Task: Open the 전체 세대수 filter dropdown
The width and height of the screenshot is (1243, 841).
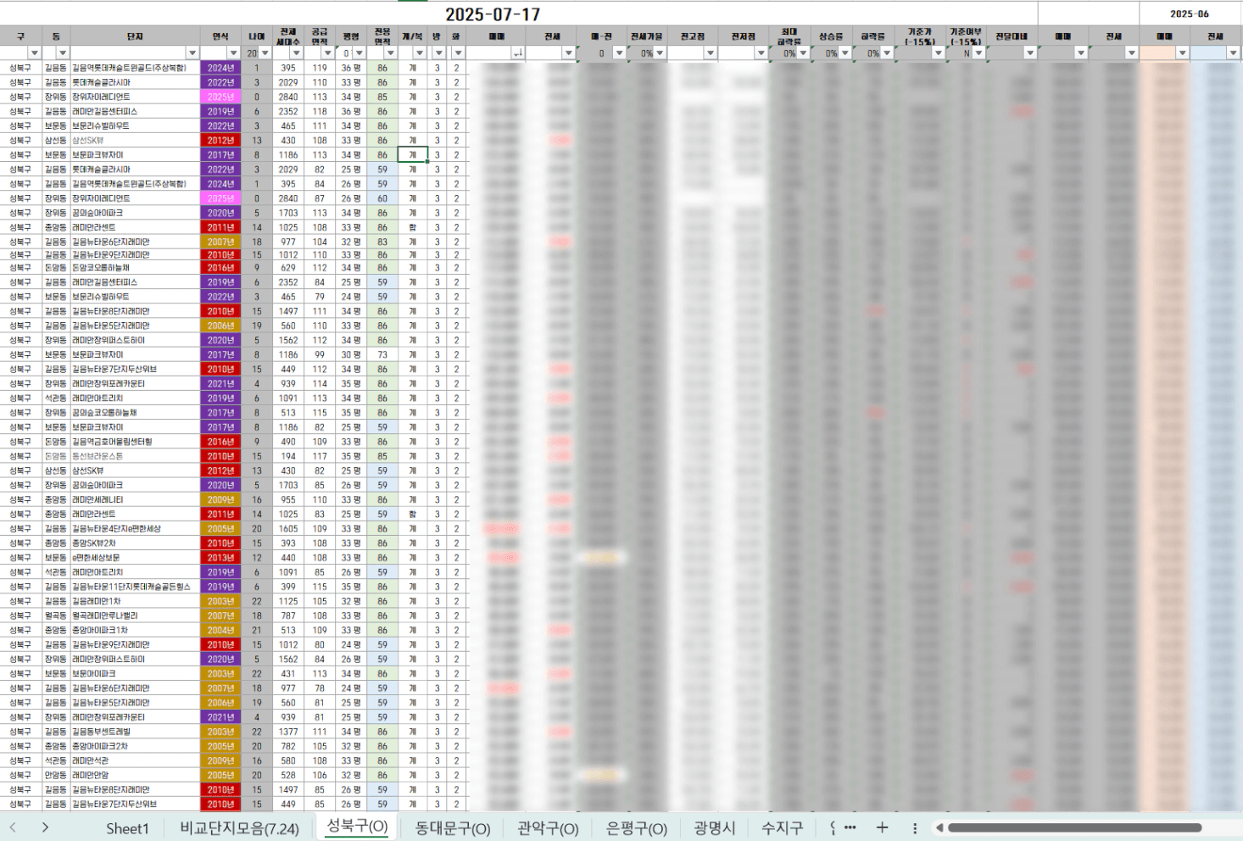Action: [x=297, y=53]
